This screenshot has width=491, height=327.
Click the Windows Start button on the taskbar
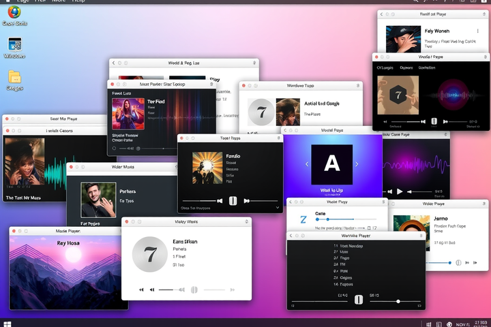(x=8, y=324)
